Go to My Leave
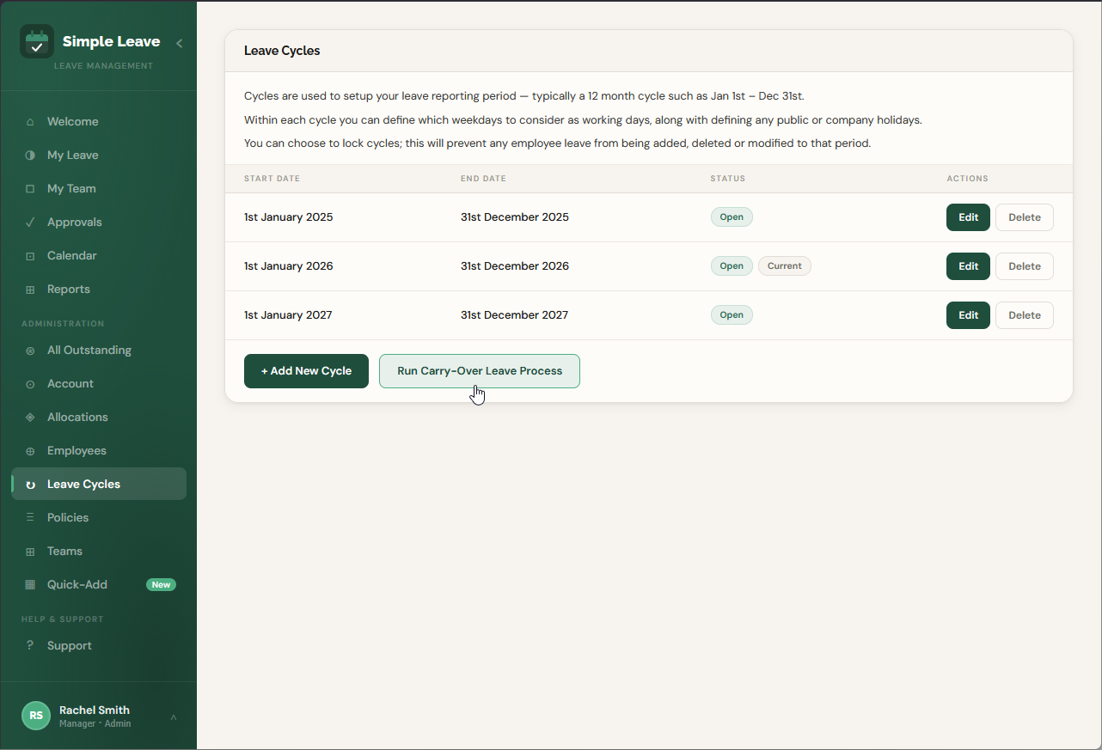Image resolution: width=1102 pixels, height=750 pixels. (99, 155)
